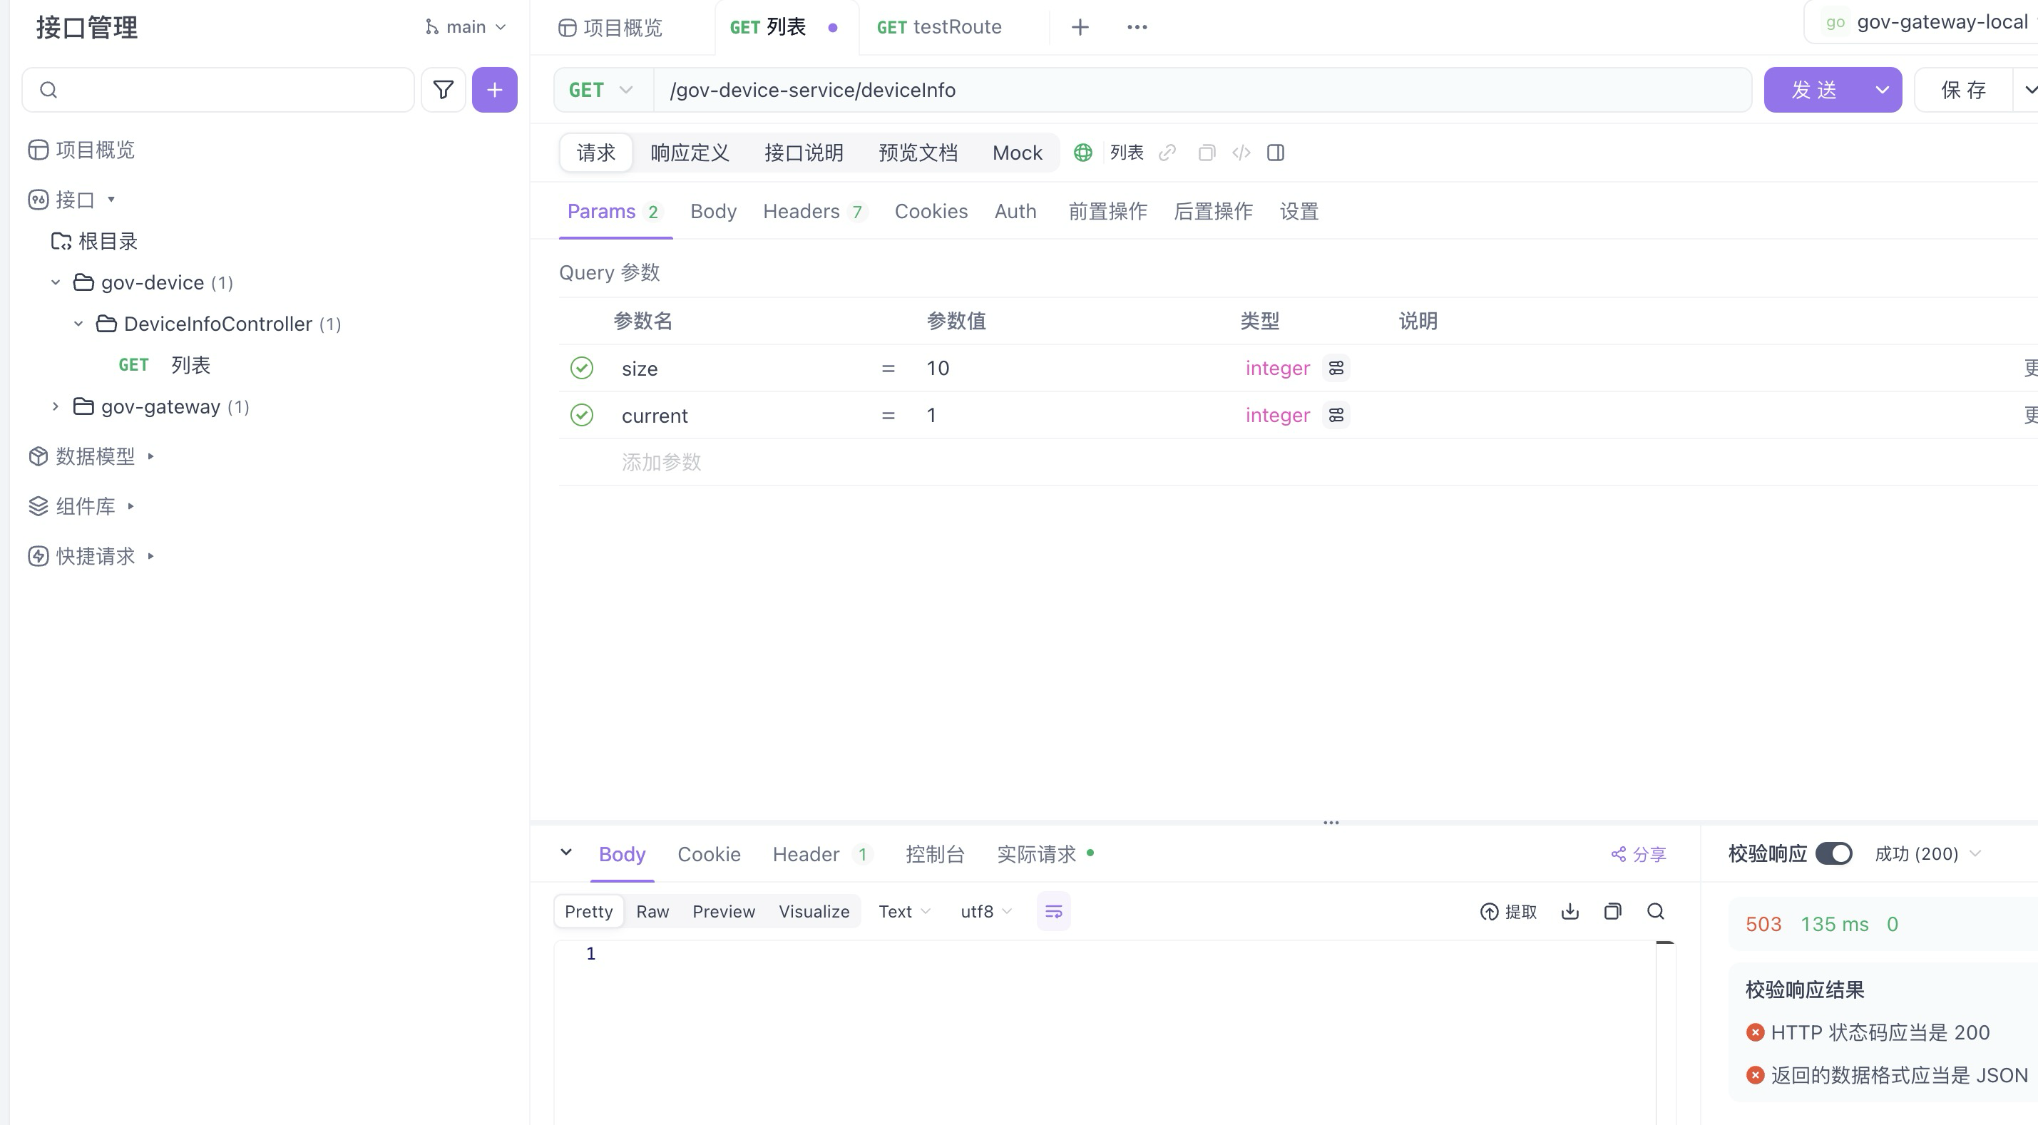Click the copy-link icon next to 列表
Image resolution: width=2038 pixels, height=1125 pixels.
[1167, 153]
